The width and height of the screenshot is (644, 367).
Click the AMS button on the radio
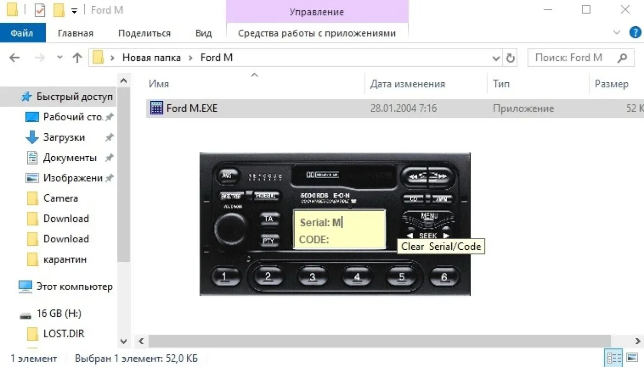click(227, 175)
